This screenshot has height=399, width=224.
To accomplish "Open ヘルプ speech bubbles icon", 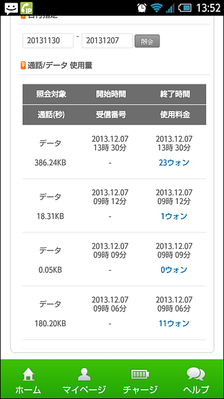I will point(196,374).
